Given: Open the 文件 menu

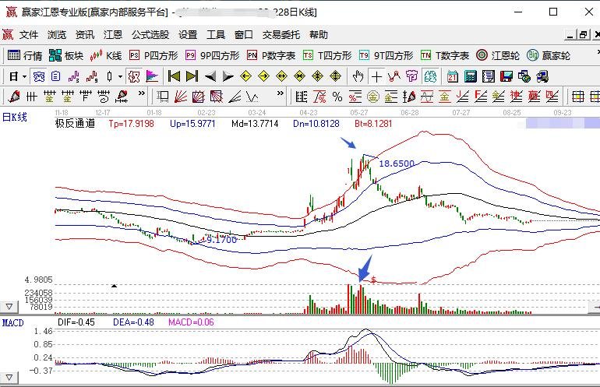Looking at the screenshot, I should coord(29,35).
